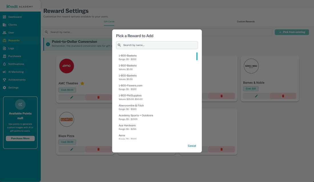The width and height of the screenshot is (314, 182).
Task: Open the Dashboard menu item
Action: point(21,17)
